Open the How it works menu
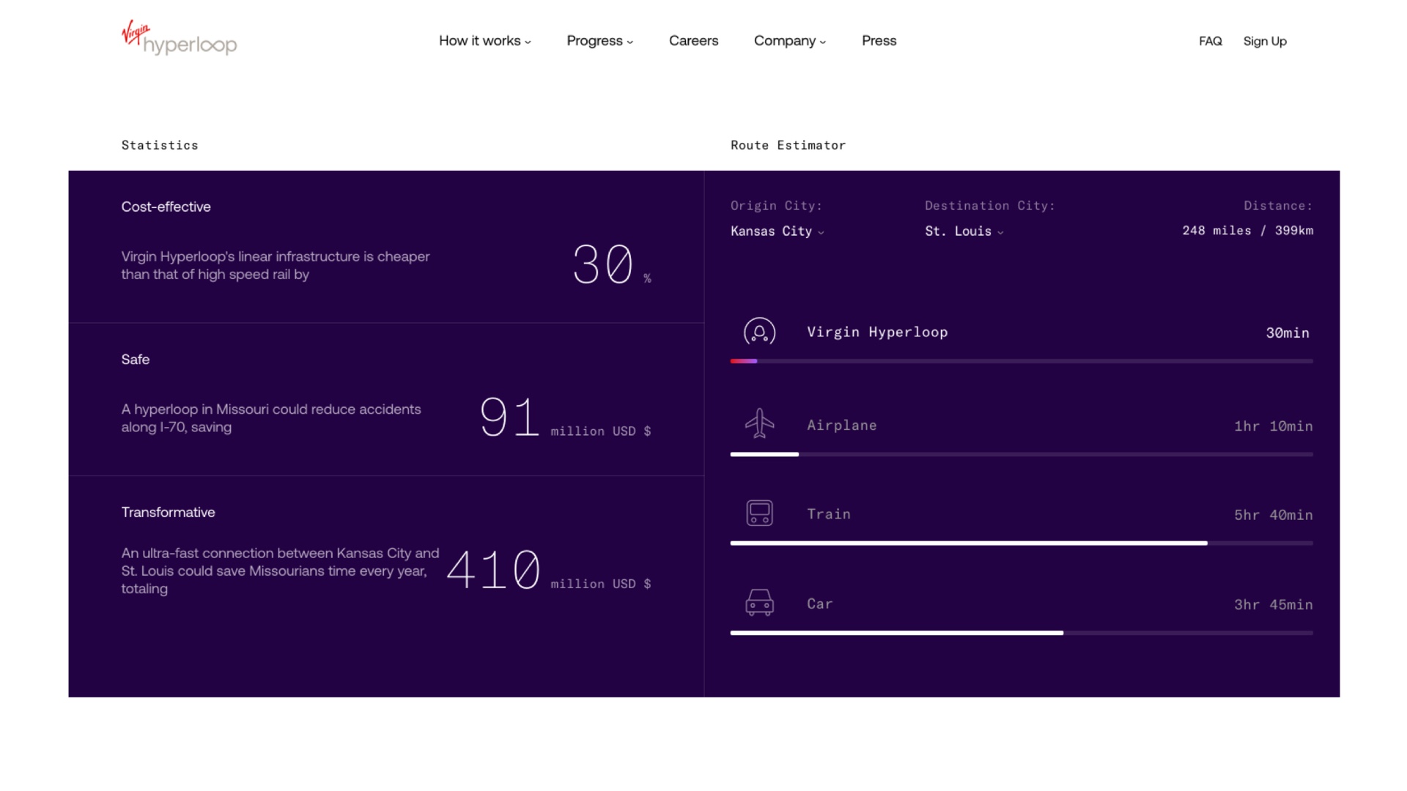This screenshot has width=1407, height=791. [x=484, y=41]
